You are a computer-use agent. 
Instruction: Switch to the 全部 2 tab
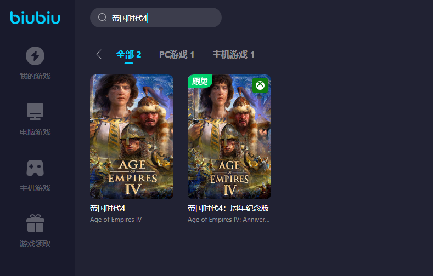coord(128,55)
